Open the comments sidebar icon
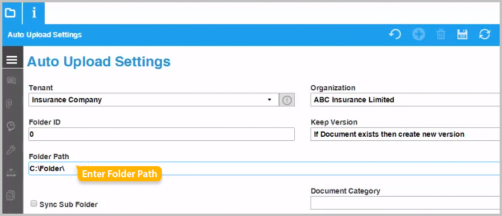 click(x=11, y=80)
